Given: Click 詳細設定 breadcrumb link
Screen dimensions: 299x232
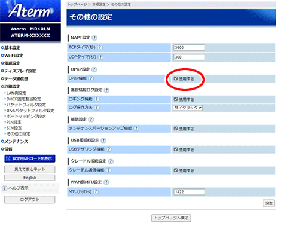Looking at the screenshot, I should pos(99,4).
